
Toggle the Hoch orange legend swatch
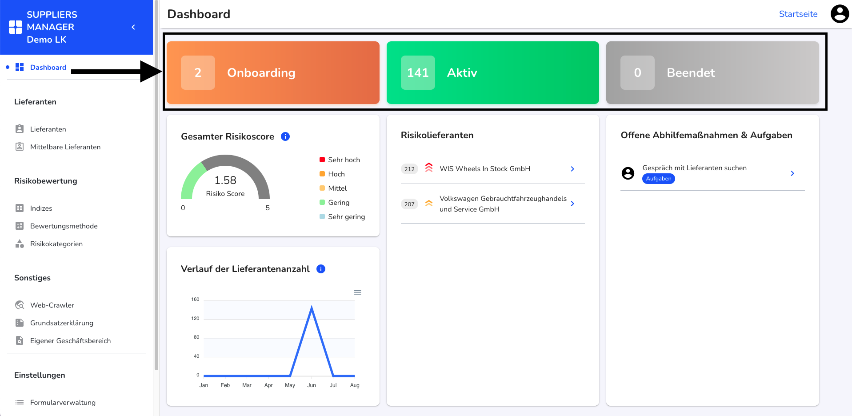(x=322, y=174)
